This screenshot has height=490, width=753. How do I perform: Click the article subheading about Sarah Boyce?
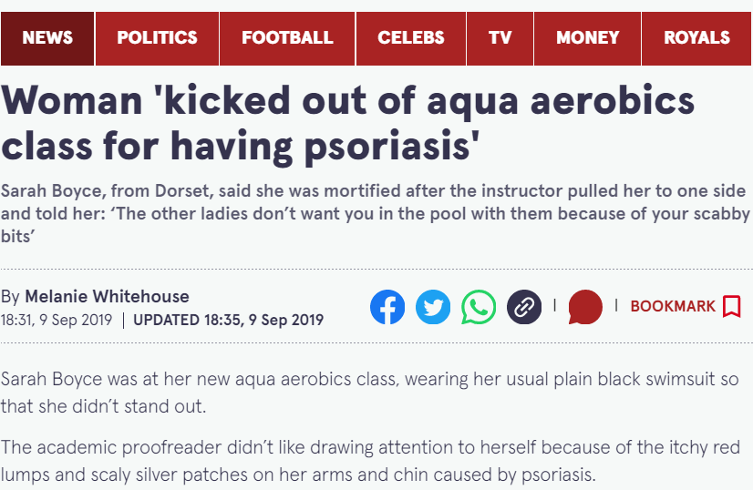click(x=376, y=213)
